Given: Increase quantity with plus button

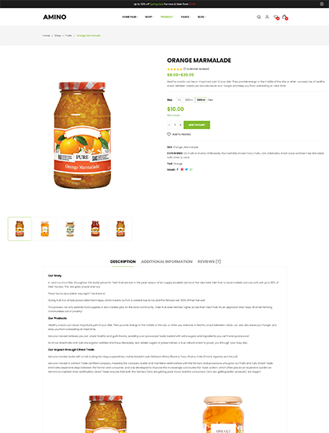Looking at the screenshot, I should pyautogui.click(x=180, y=125).
